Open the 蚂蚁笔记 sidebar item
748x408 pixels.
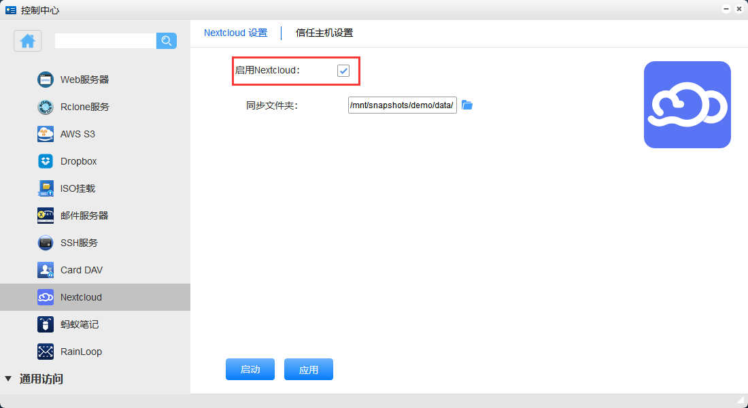point(79,324)
